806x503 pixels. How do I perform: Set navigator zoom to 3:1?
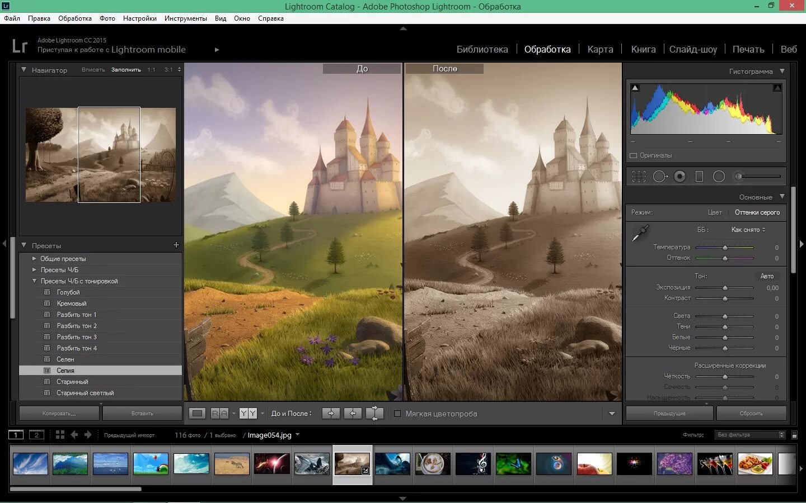[168, 70]
